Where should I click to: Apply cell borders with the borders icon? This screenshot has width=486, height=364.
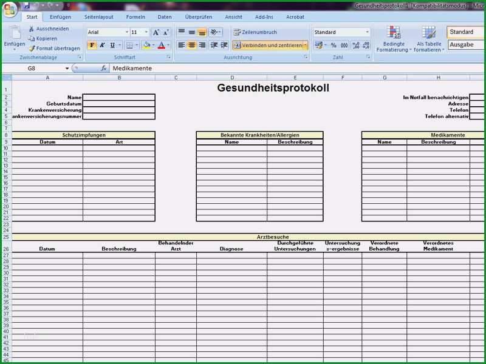click(x=129, y=45)
